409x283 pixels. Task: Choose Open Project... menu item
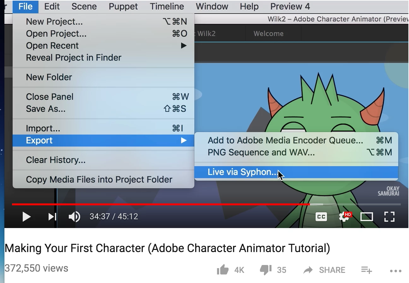(104, 33)
